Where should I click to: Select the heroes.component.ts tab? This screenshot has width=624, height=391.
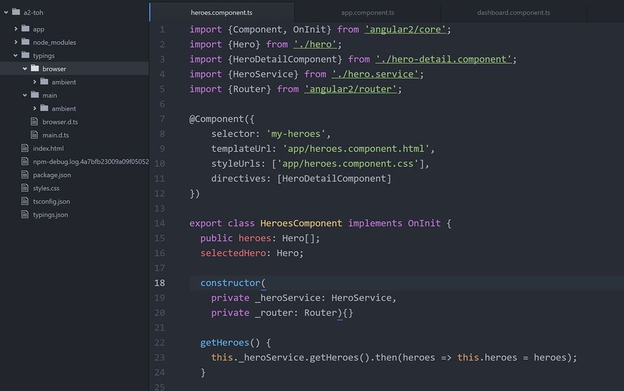tap(221, 11)
